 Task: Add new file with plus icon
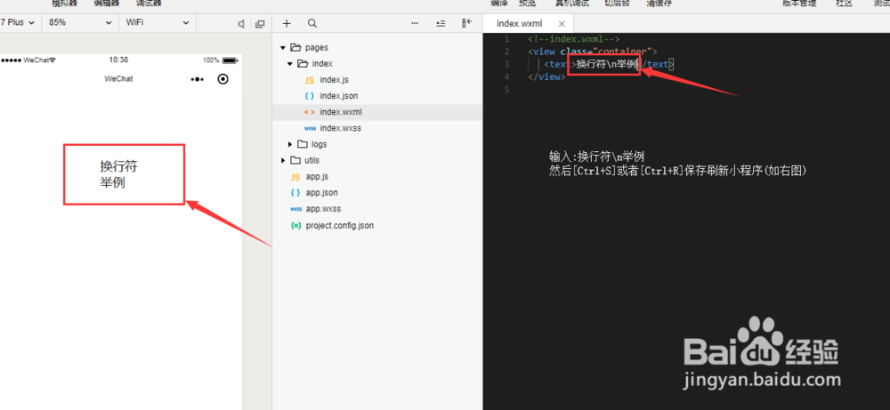[287, 23]
